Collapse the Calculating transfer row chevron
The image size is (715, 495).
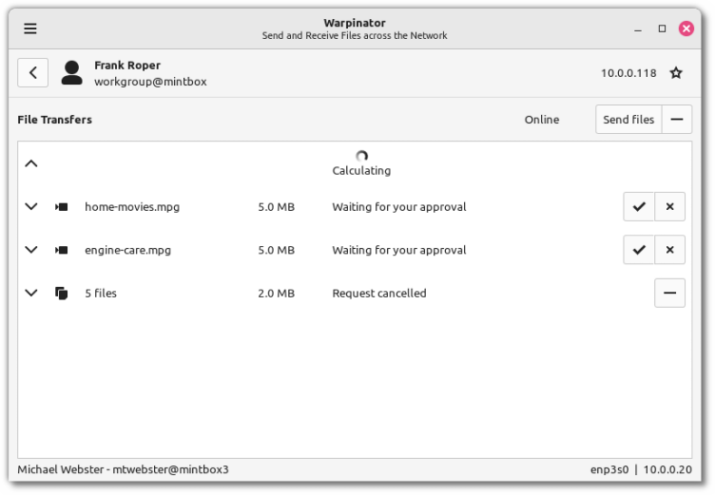pos(31,163)
